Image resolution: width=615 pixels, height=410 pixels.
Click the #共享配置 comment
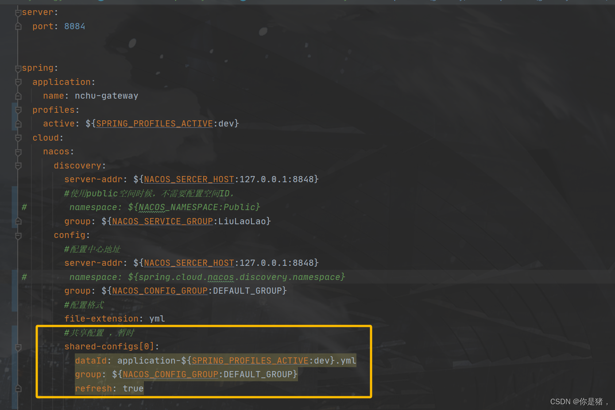click(x=100, y=333)
